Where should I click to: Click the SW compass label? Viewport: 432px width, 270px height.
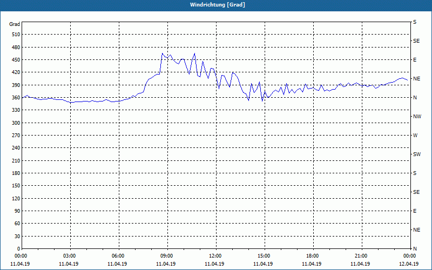click(417, 154)
